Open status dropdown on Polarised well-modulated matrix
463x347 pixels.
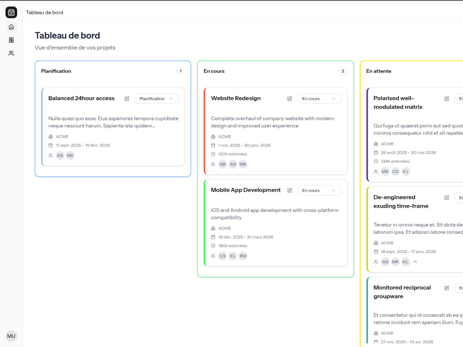click(x=459, y=99)
